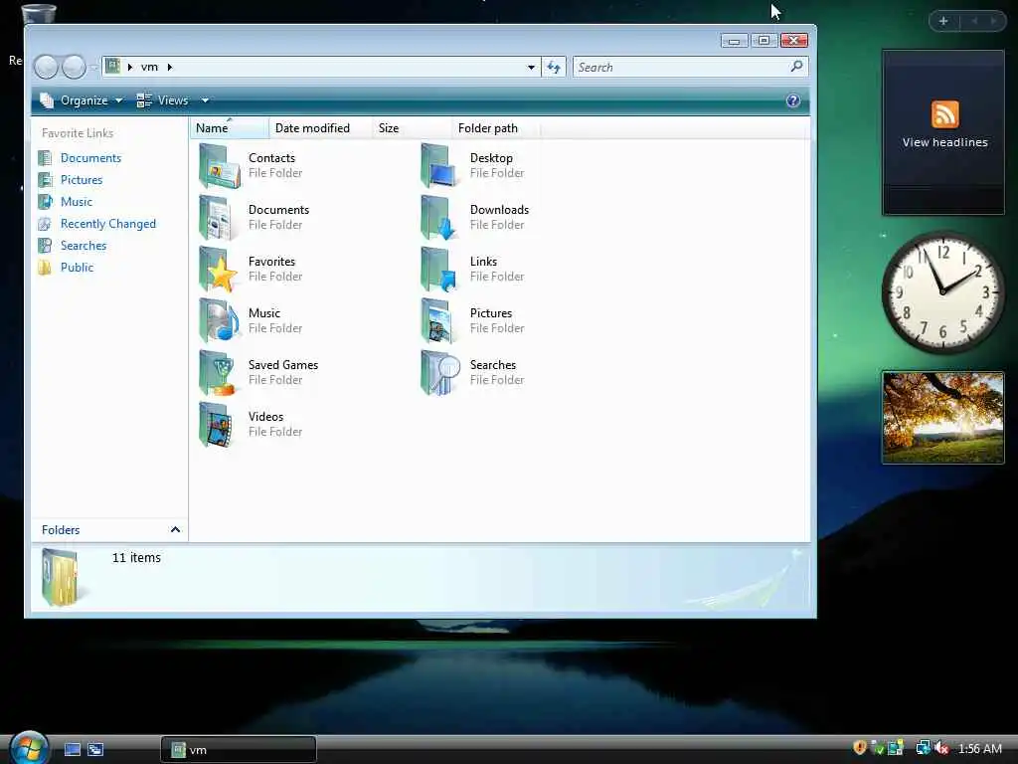The width and height of the screenshot is (1018, 764).
Task: Open Recently Changed favorite link
Action: [107, 224]
